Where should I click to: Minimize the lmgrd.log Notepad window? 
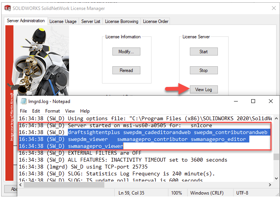click(x=235, y=101)
